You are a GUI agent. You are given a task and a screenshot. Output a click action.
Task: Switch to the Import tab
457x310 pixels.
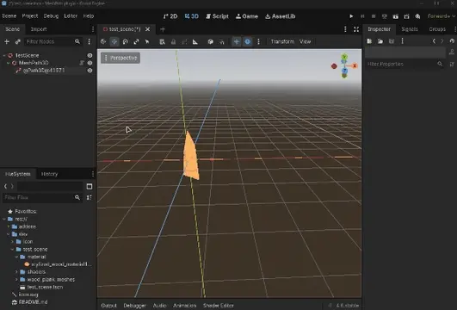(x=39, y=29)
